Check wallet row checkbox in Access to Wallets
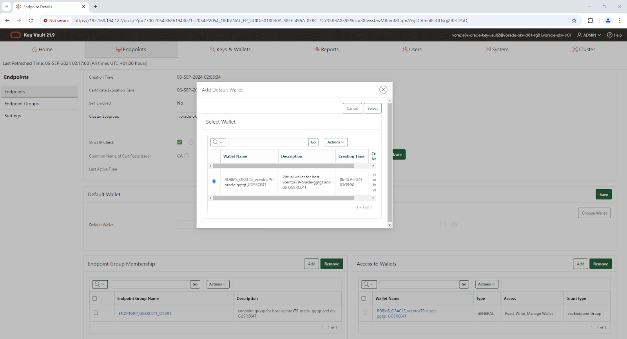 365,313
